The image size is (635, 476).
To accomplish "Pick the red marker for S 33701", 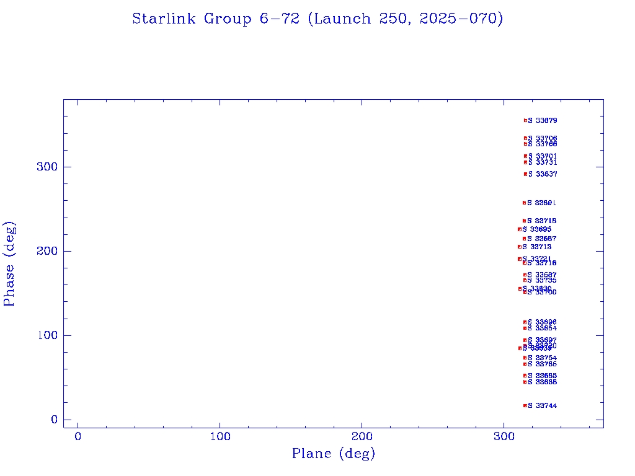I will 525,156.
